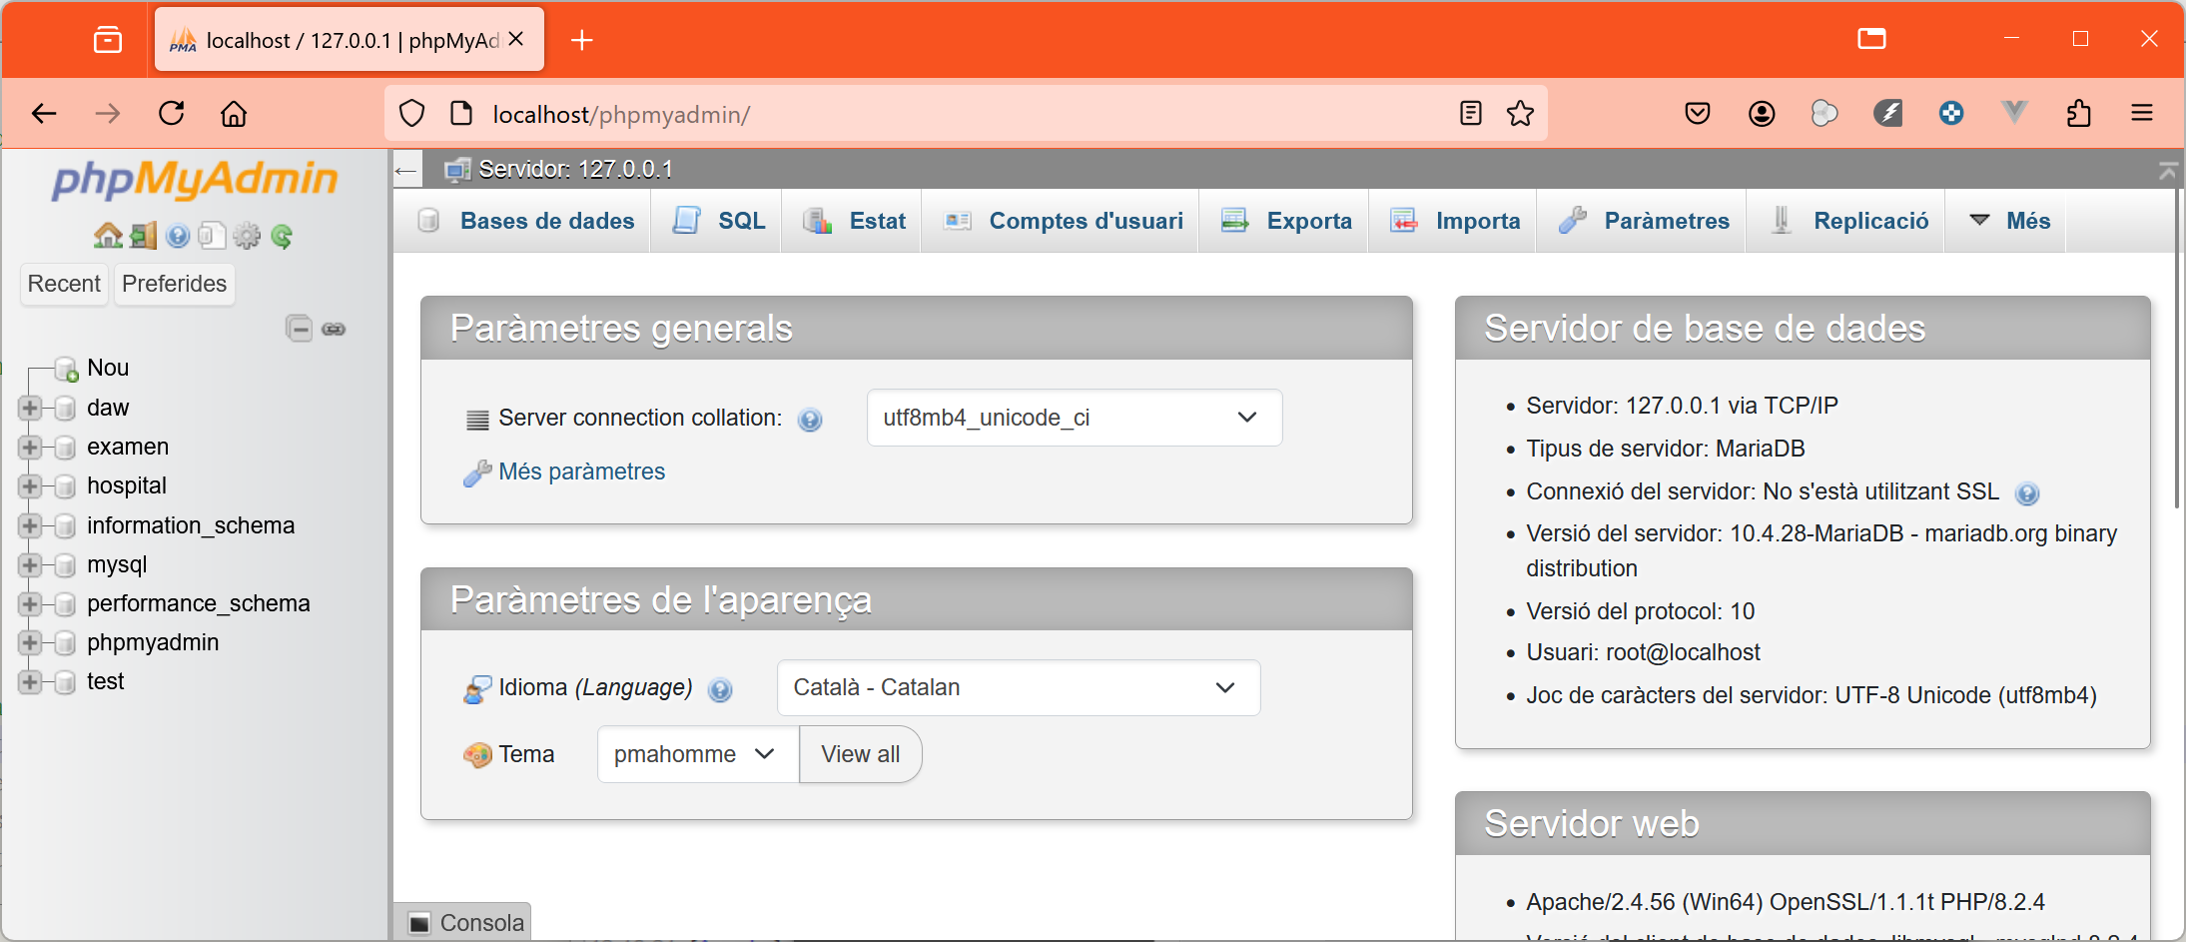Screen dimensions: 2186x942
Task: Click help icon next to Server connection collation
Action: [x=810, y=420]
